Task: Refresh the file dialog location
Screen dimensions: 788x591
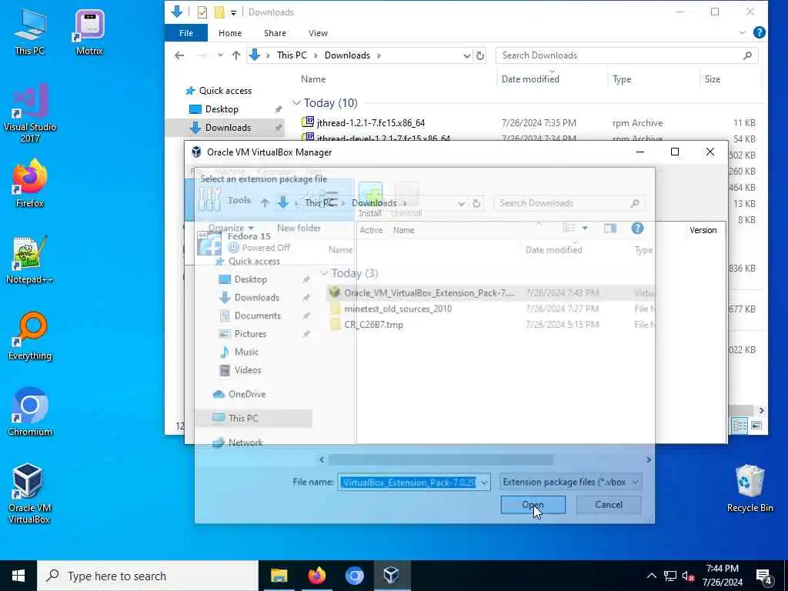Action: [x=476, y=203]
